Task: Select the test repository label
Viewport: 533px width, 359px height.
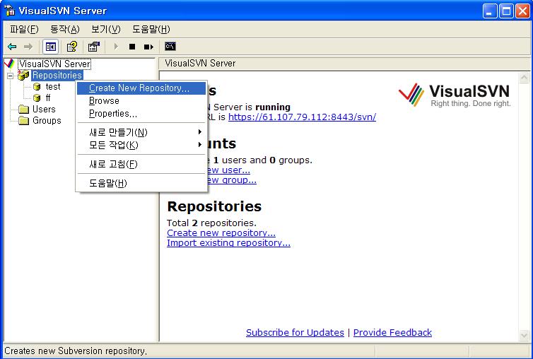Action: (x=53, y=87)
